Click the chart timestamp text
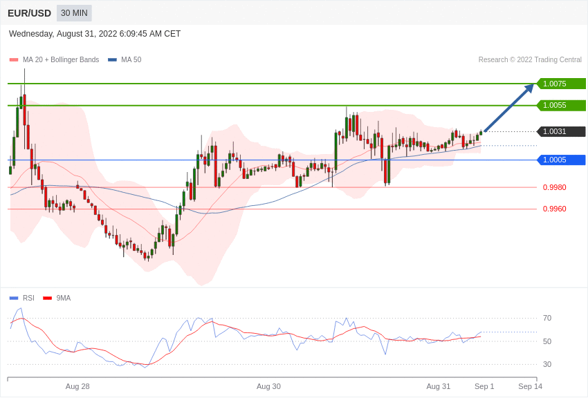This screenshot has height=398, width=588. click(x=95, y=34)
